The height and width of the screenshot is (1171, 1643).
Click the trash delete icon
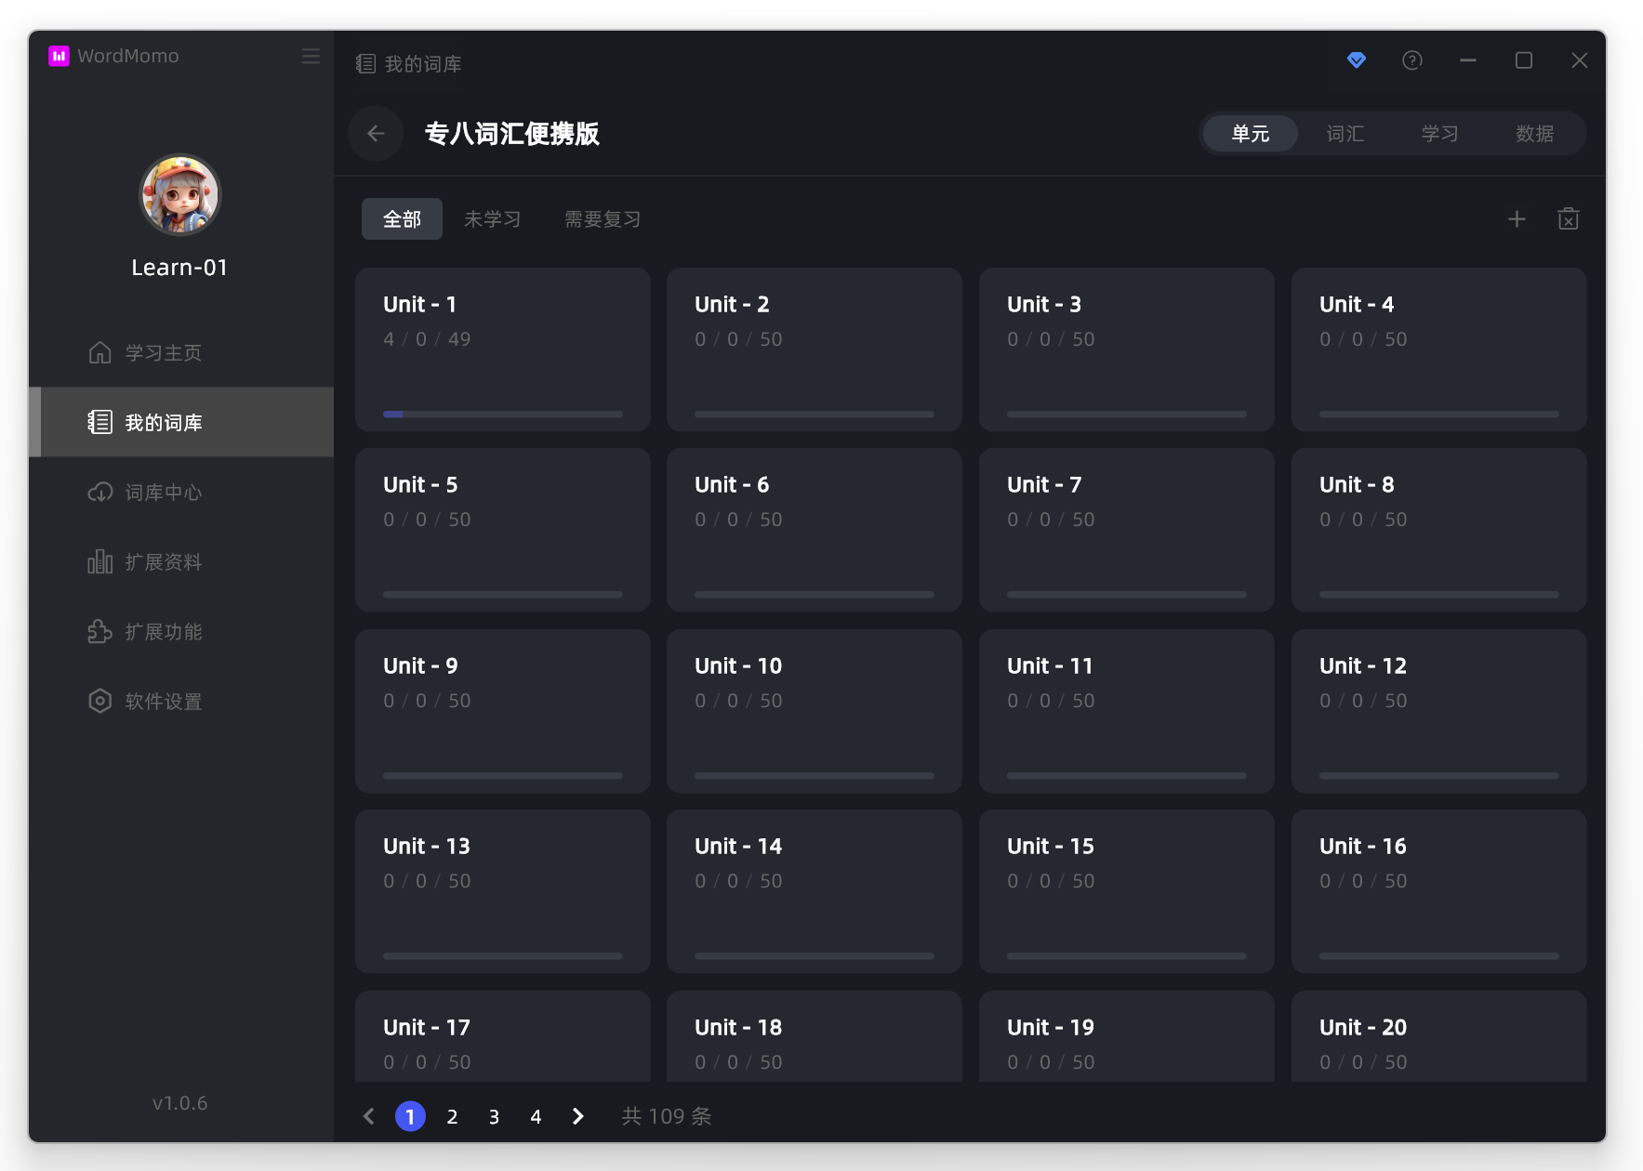[x=1568, y=219]
